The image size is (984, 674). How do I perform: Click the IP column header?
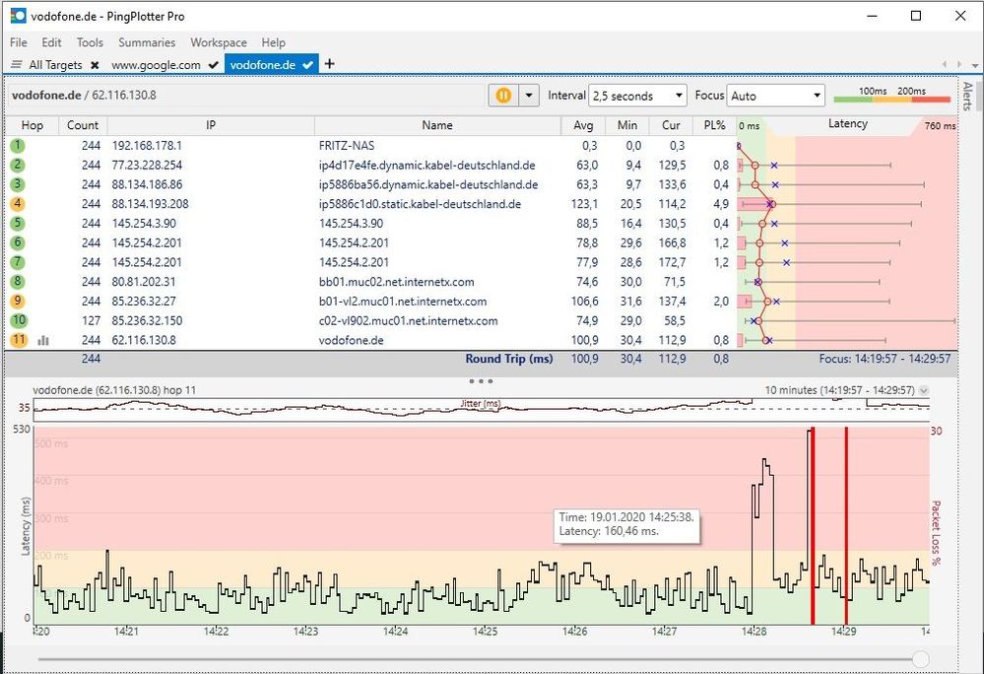[211, 125]
